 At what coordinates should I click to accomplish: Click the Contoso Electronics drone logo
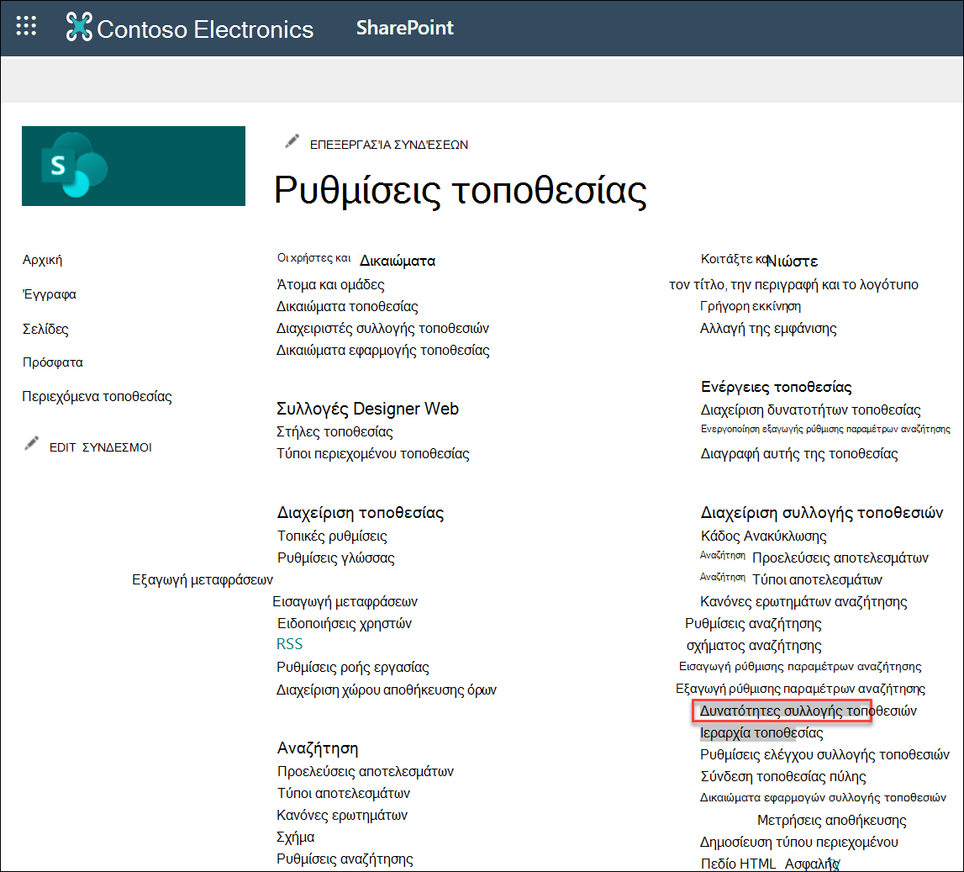(x=79, y=27)
